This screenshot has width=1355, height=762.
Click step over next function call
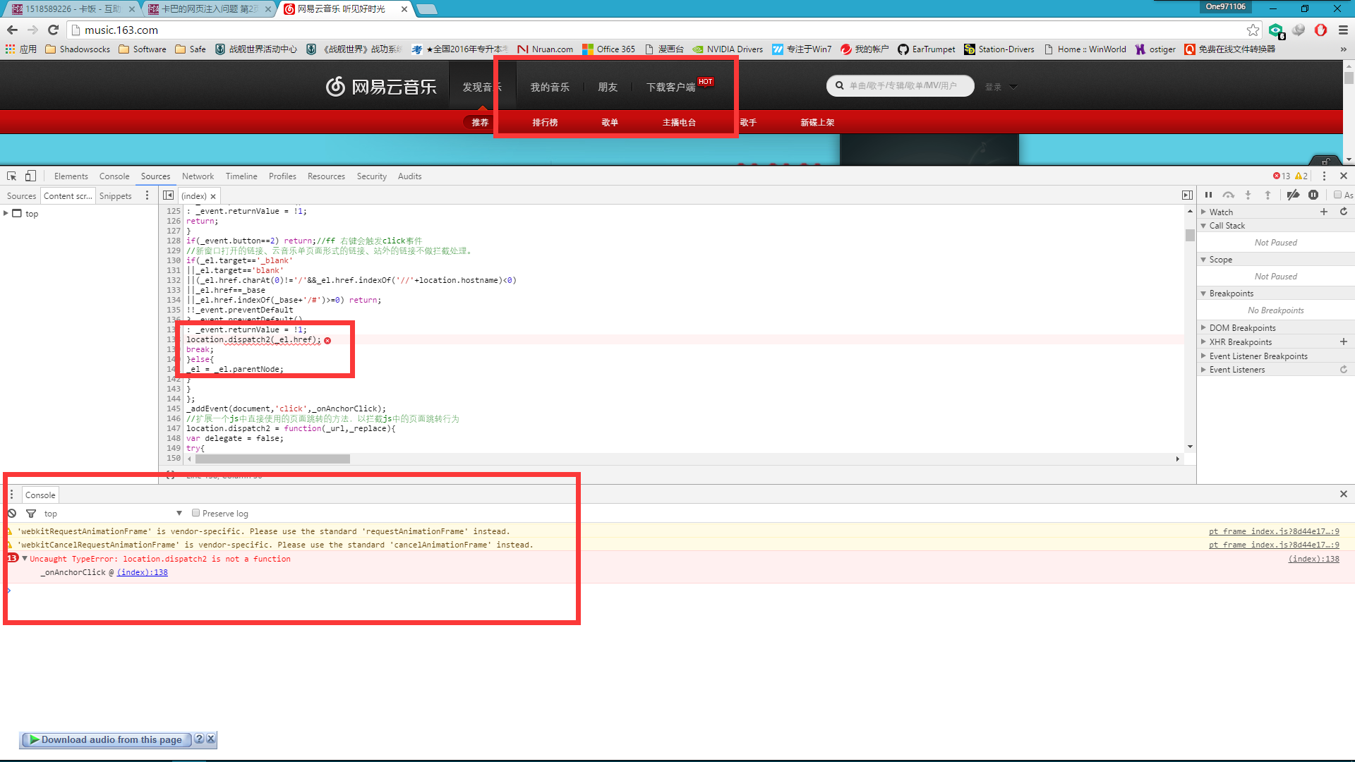[1229, 195]
